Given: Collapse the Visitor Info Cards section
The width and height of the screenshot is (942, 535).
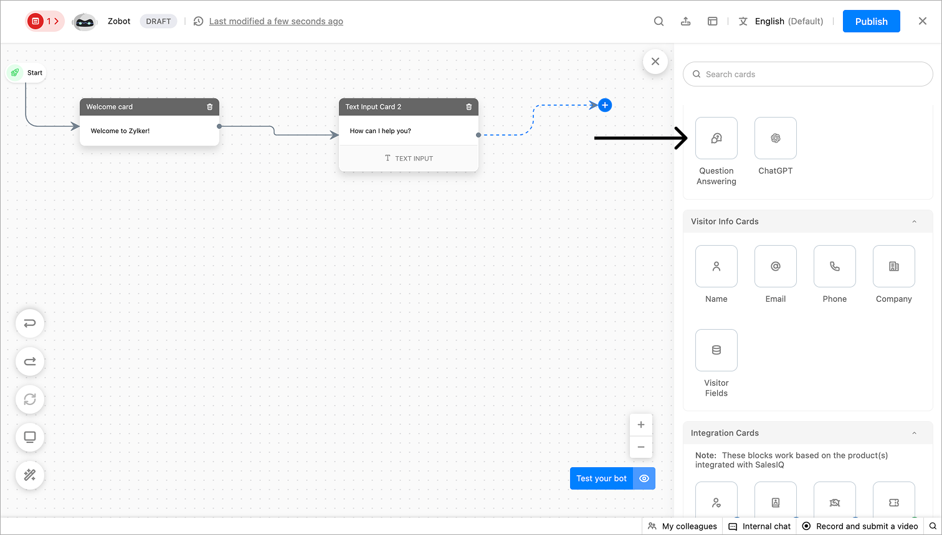Looking at the screenshot, I should (x=914, y=221).
